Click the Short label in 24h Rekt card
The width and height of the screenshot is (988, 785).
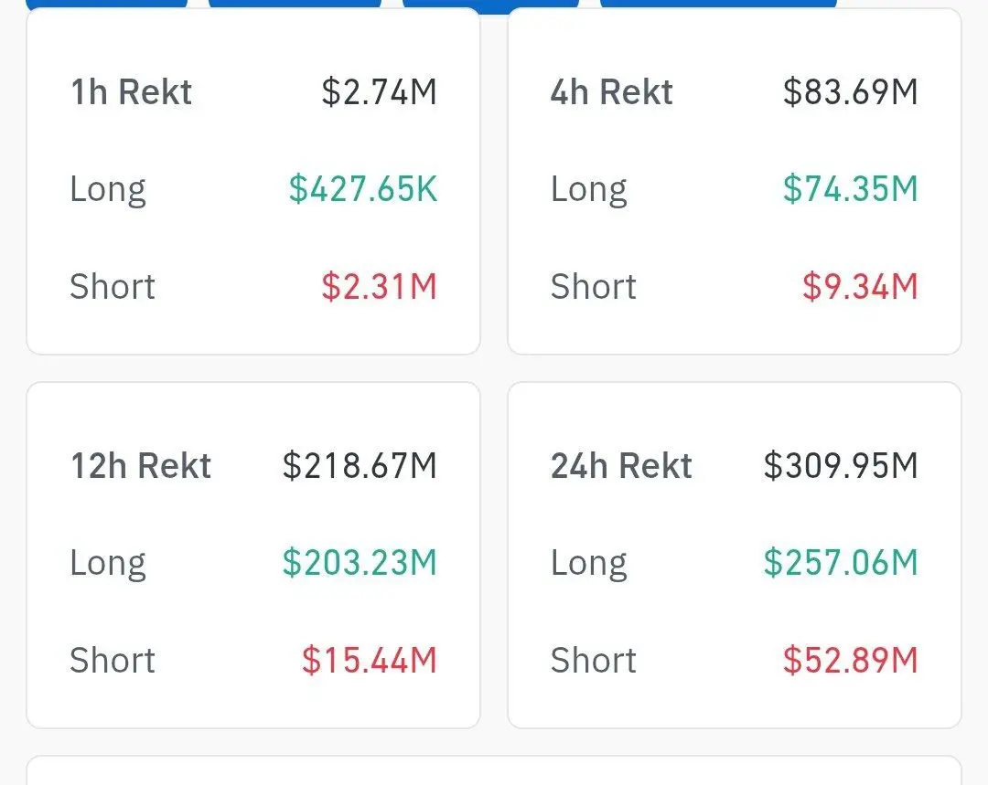(593, 661)
